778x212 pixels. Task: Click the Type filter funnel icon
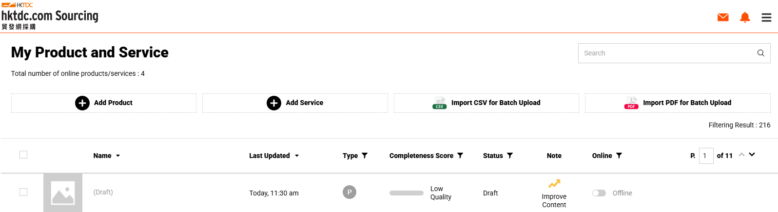(365, 156)
